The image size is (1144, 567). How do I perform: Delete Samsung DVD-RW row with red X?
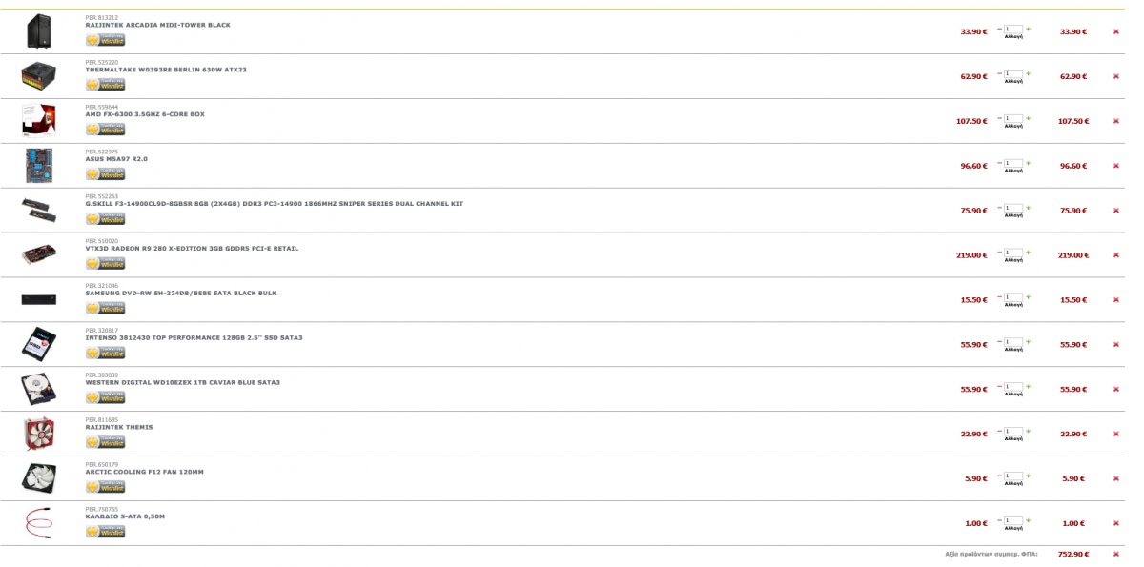pyautogui.click(x=1116, y=300)
